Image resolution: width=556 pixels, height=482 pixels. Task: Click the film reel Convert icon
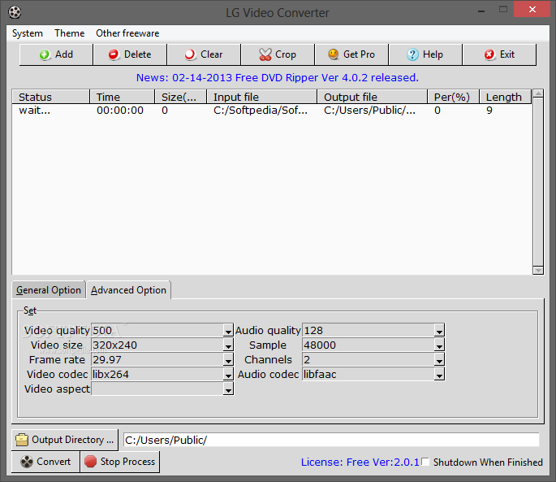27,462
